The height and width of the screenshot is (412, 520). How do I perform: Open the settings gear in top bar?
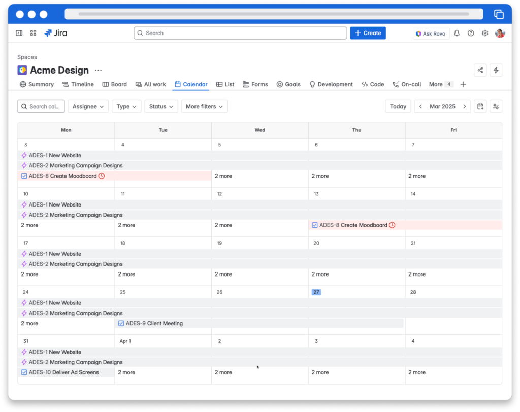point(485,33)
